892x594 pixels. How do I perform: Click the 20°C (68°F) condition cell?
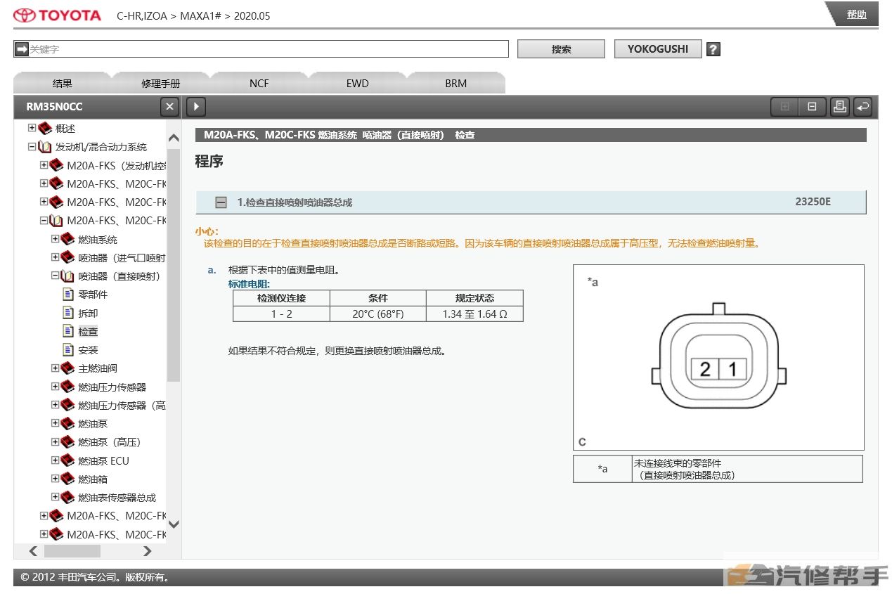point(378,314)
